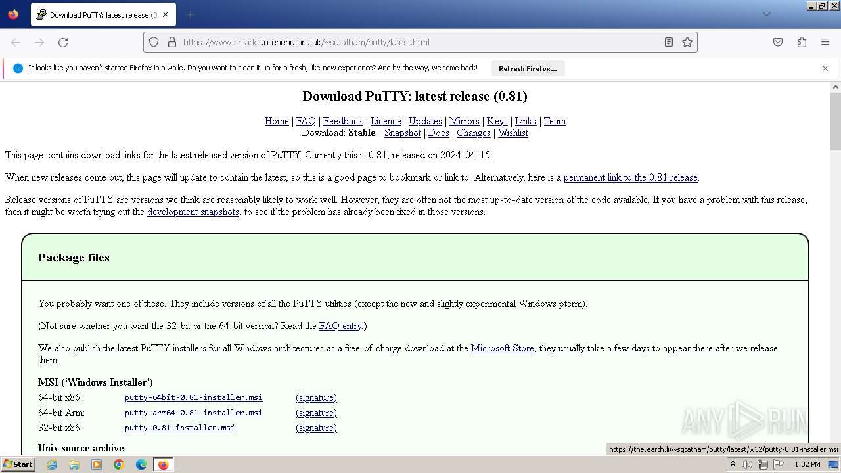
Task: Click the Refresh Firefox... button
Action: click(x=528, y=68)
